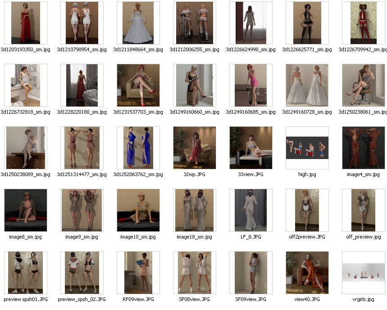Click file name label LF_8.JPG
Viewport: 387px width, 310px height.
pos(251,237)
